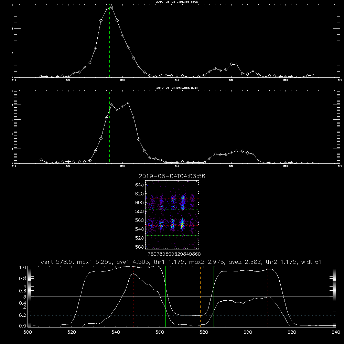This screenshot has height=344, width=344.
Task: Click the 'widt 61' value in stats line
Action: coord(311,262)
